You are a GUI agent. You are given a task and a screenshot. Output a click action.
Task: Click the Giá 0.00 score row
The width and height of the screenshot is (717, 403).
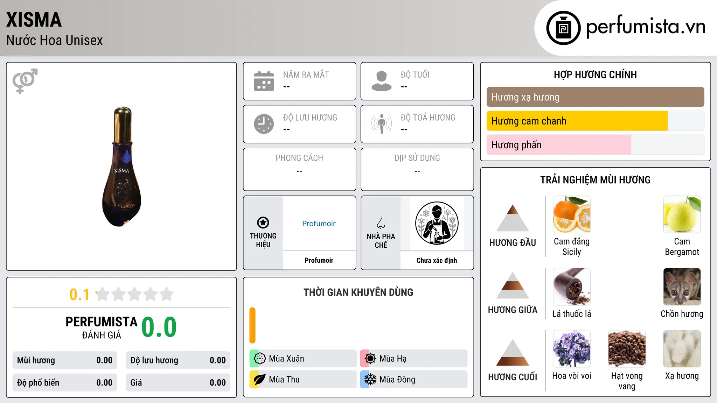pyautogui.click(x=178, y=383)
